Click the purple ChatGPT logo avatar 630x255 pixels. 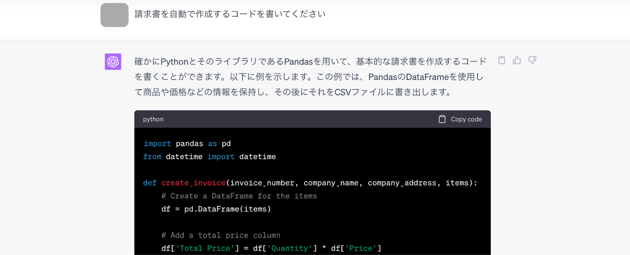click(x=113, y=62)
